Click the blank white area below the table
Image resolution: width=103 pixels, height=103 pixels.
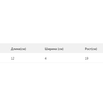click(x=51, y=83)
